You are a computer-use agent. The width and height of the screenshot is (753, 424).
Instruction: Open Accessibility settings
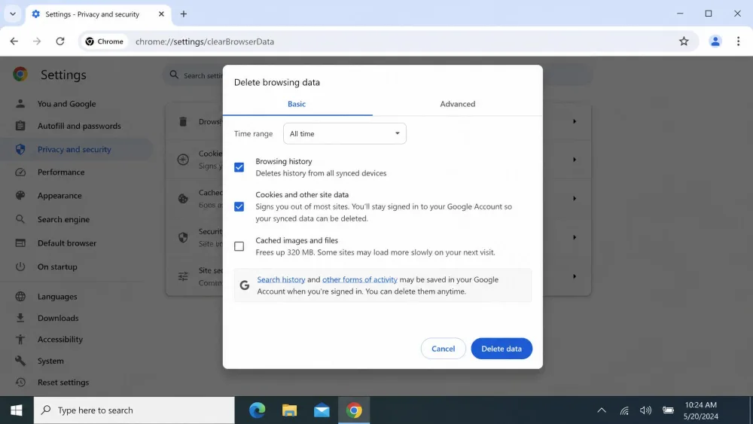[x=60, y=339]
